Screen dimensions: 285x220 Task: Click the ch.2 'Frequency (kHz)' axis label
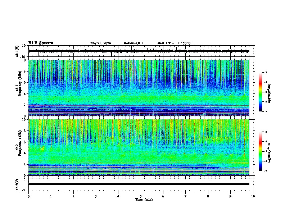20,143
